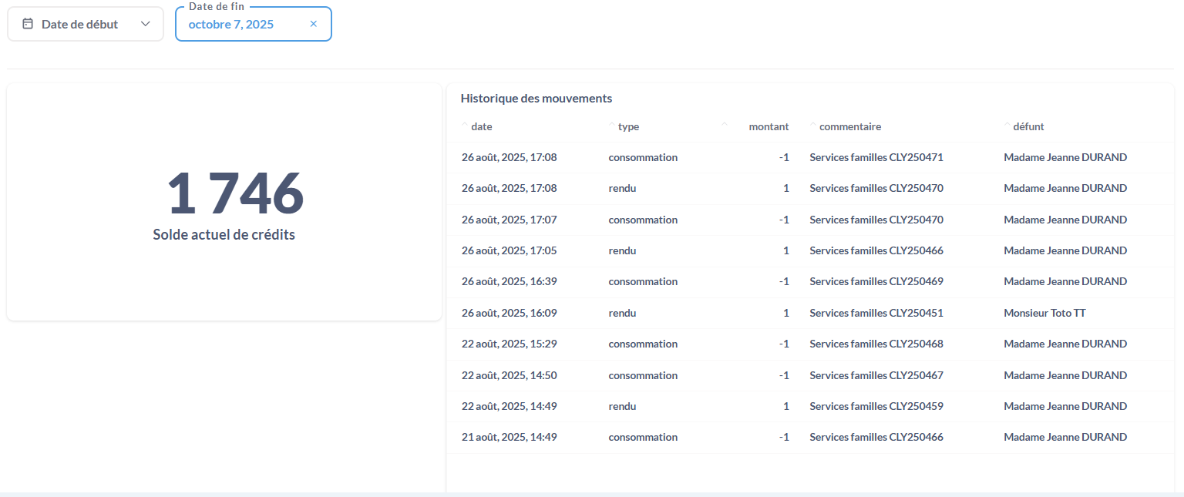
Task: Select the 26 août, 2025, 16:39 date cell
Action: tap(509, 281)
